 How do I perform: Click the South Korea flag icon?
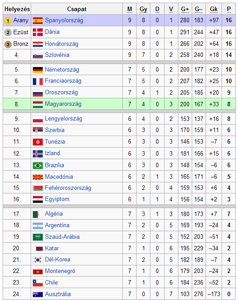point(38,260)
